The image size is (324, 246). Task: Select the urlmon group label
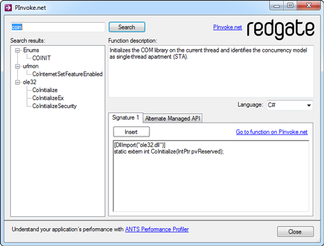pos(31,66)
